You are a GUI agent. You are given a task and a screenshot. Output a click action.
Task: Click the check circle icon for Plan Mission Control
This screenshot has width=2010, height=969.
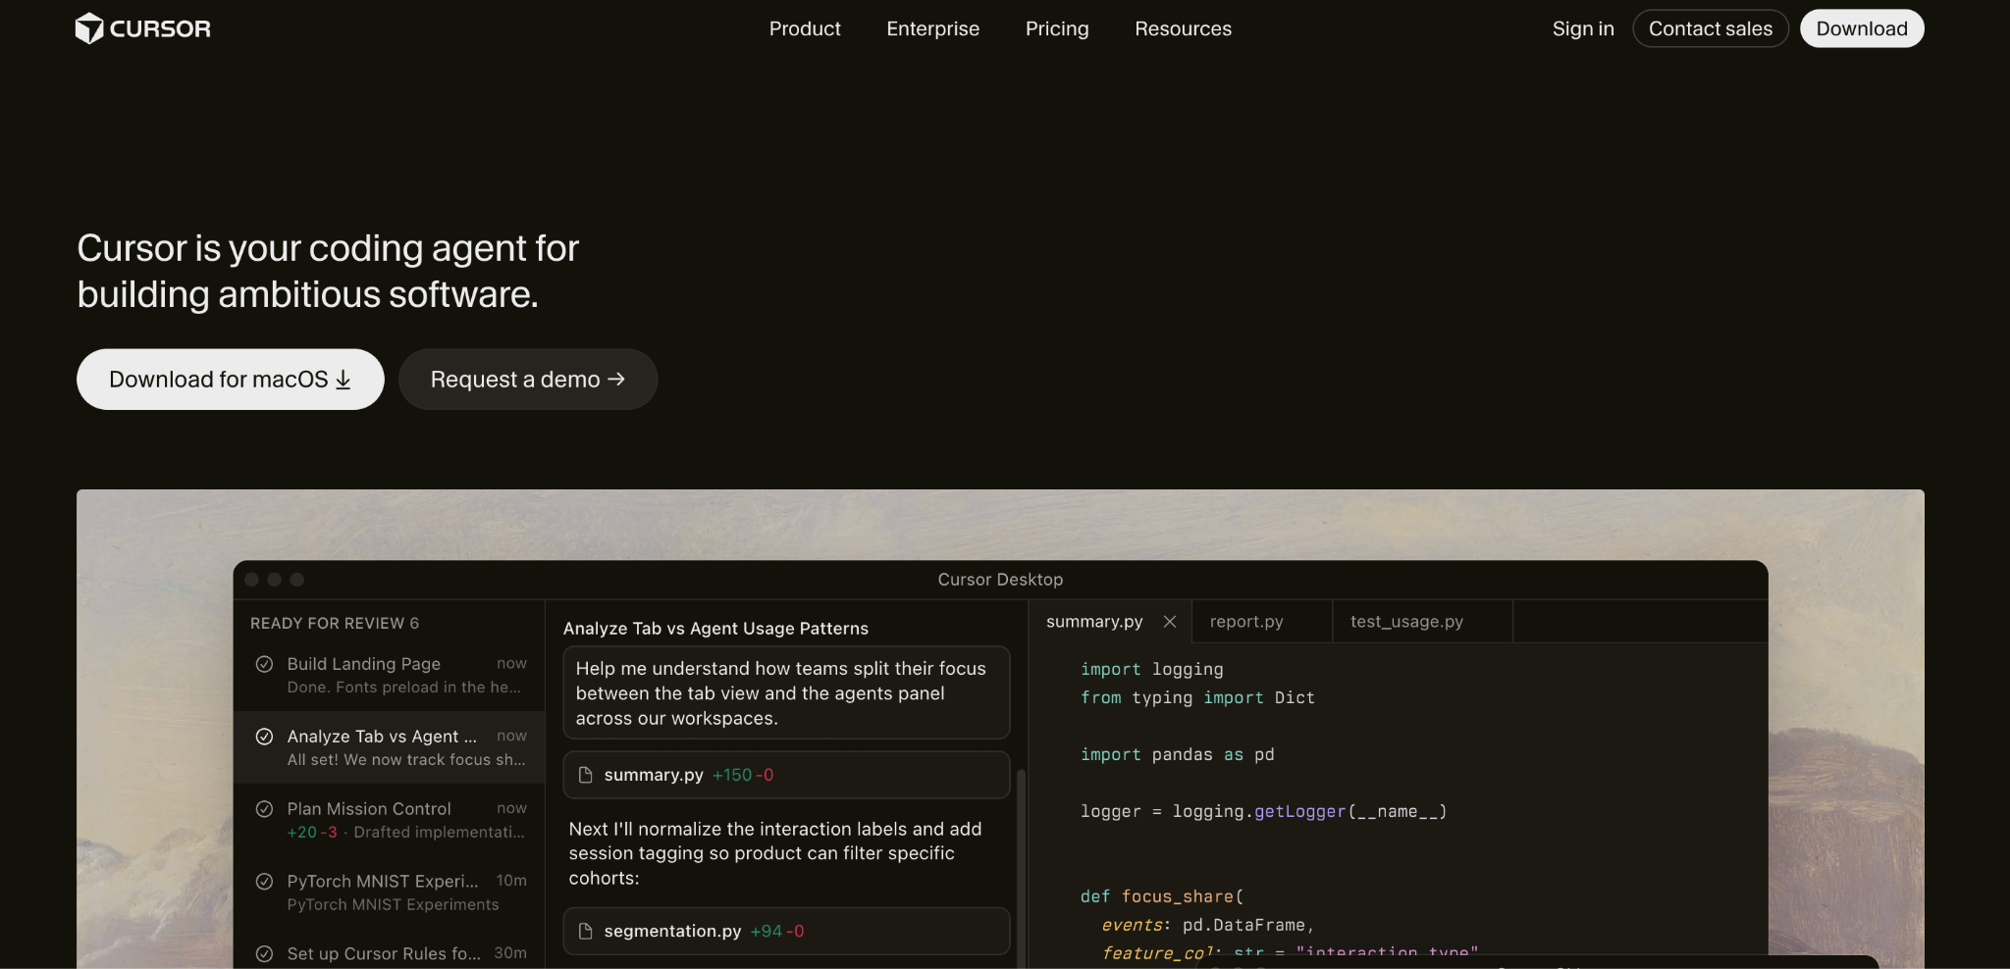coord(264,809)
